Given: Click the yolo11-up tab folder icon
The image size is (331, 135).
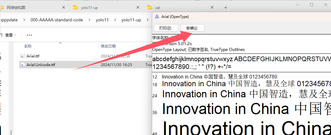Looking at the screenshot, I should (75, 8).
